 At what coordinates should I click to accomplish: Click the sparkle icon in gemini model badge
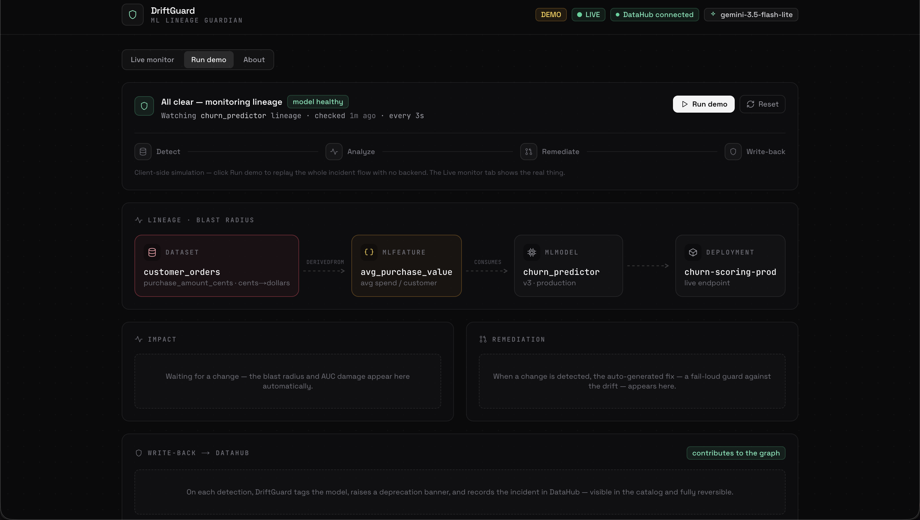(713, 14)
